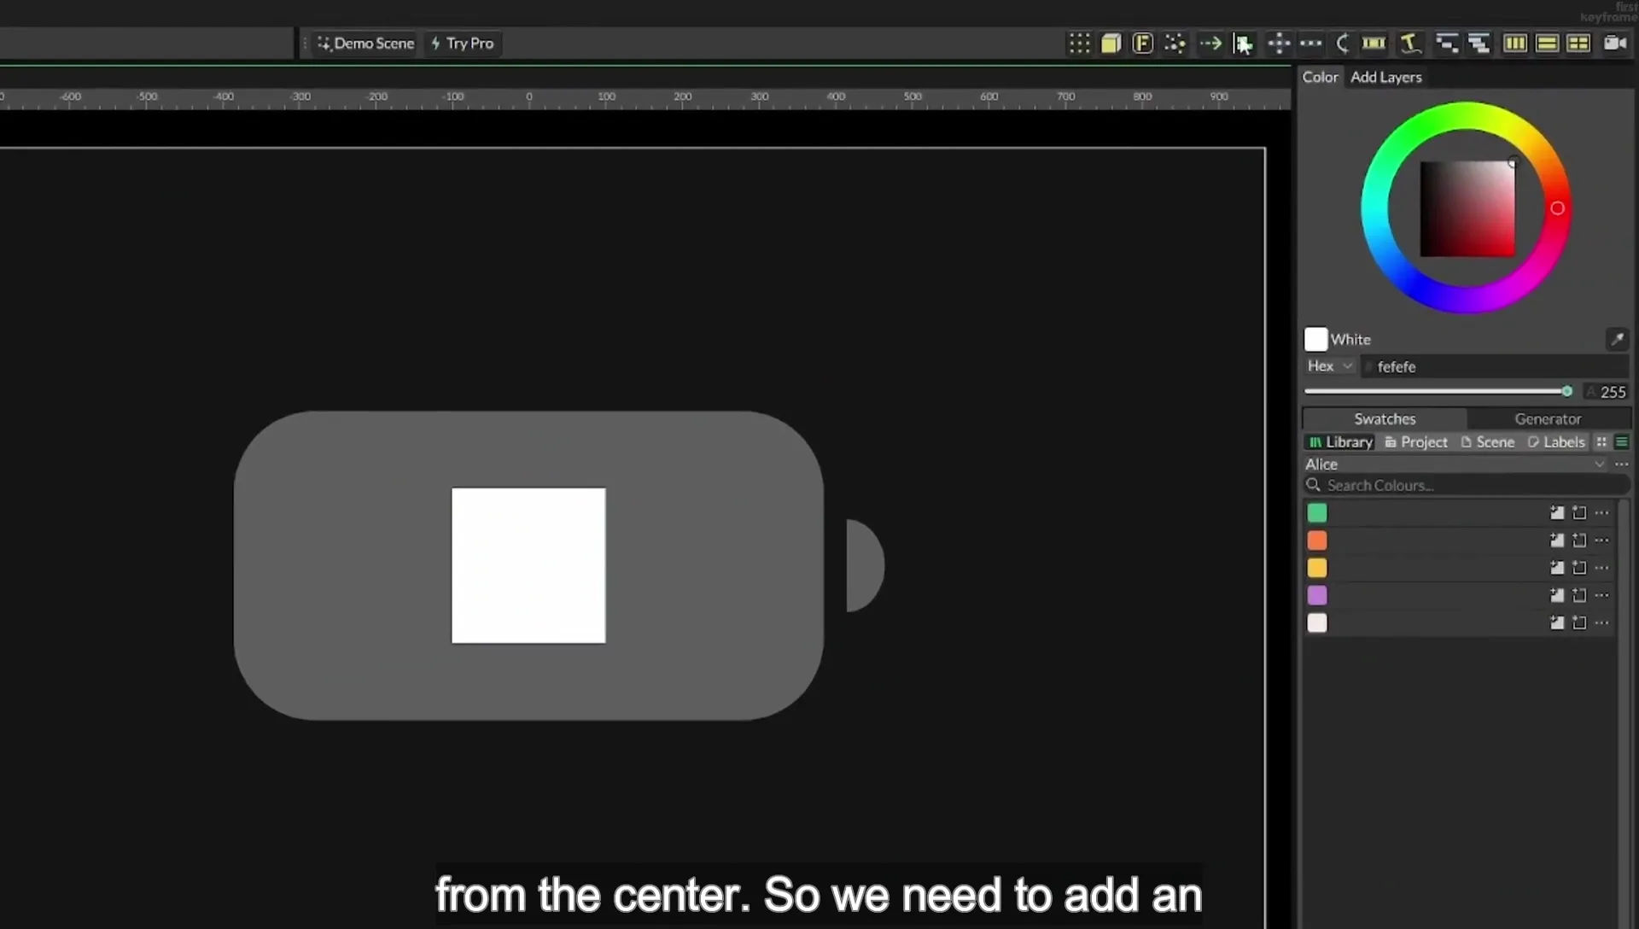This screenshot has height=929, width=1639.
Task: Click the three-column layout icon
Action: point(1515,44)
